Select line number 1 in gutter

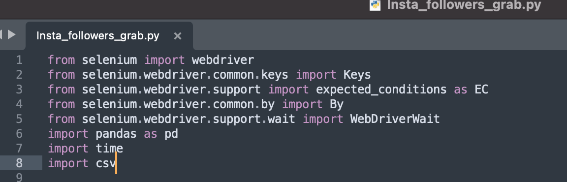19,60
